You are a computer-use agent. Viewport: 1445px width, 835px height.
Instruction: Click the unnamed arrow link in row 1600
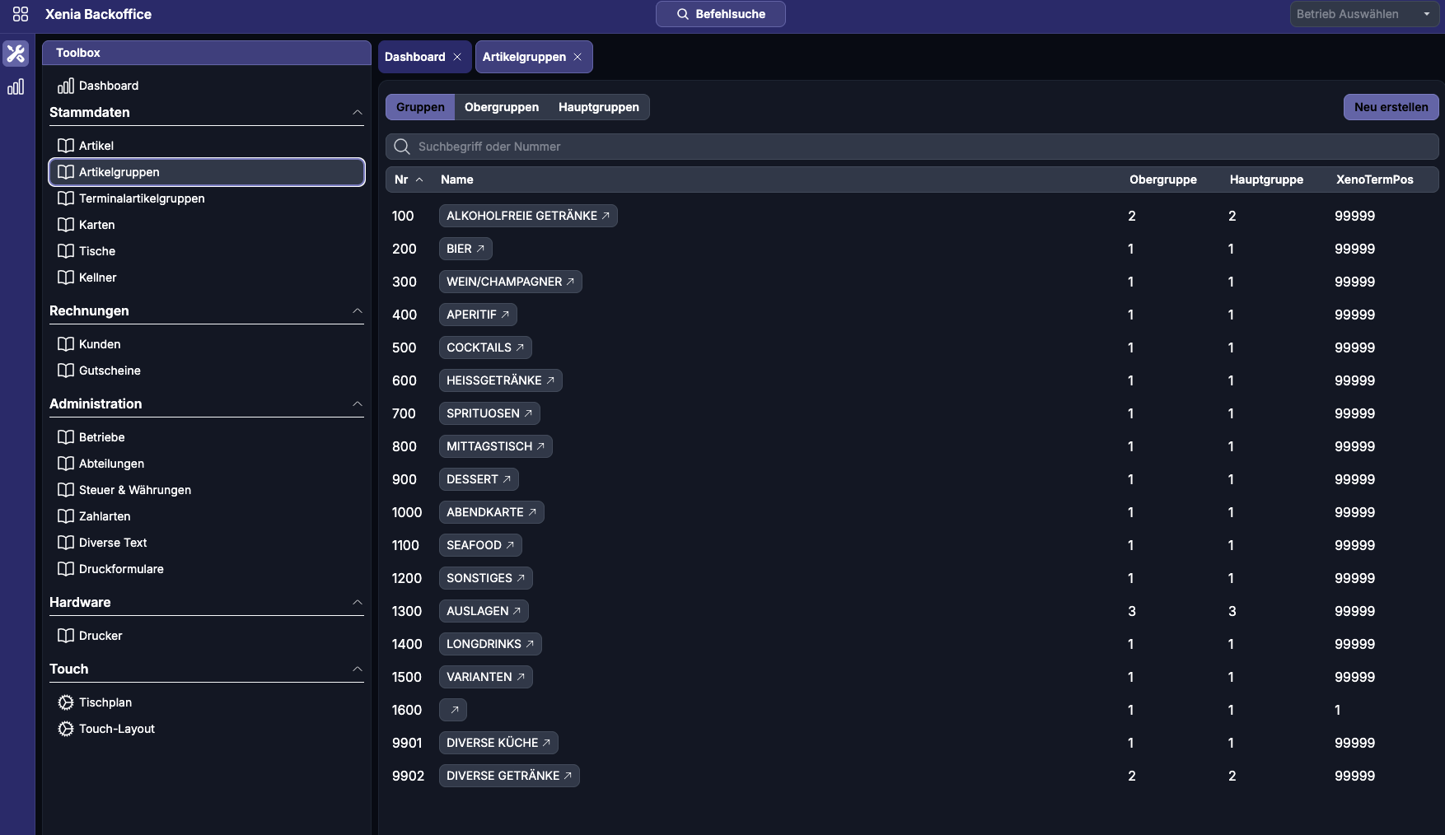[x=453, y=710]
